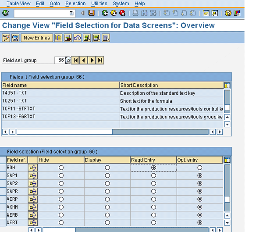Click the red Cancel icon

tap(122, 13)
